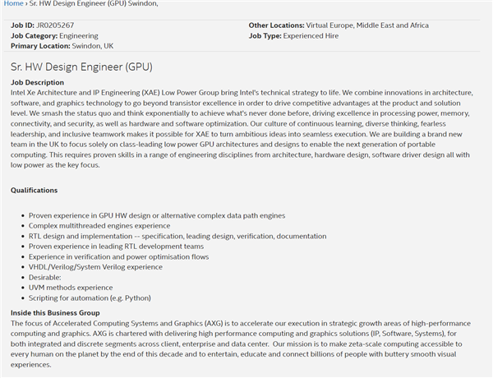The width and height of the screenshot is (493, 378).
Task: Click the Job Description heading
Action: (37, 82)
